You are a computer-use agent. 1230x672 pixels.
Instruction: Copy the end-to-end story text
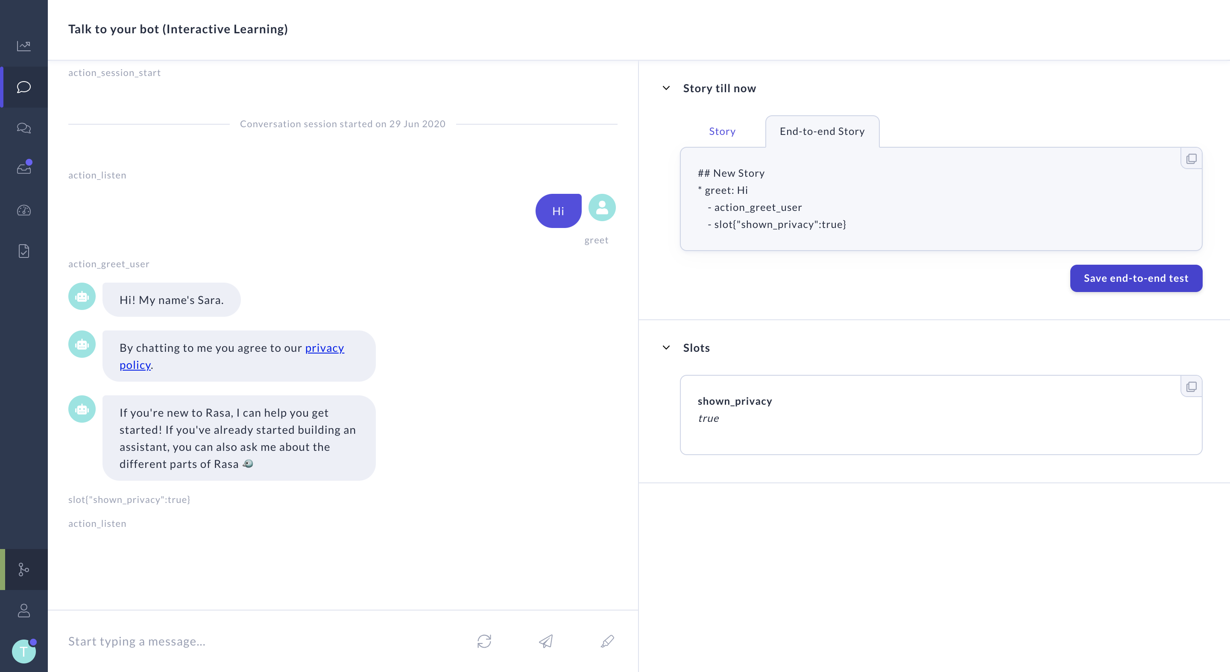(x=1191, y=158)
